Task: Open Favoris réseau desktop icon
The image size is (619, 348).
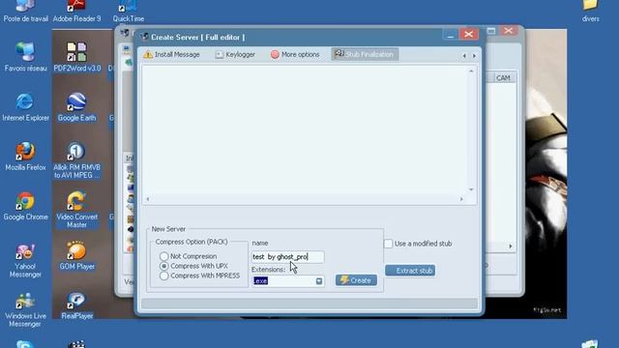Action: 26,57
